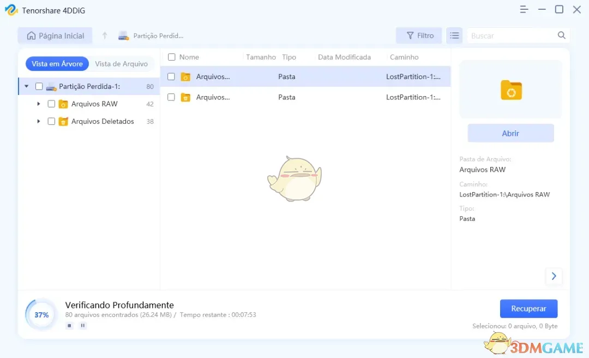Select the Arquivos Deletados checkbox
This screenshot has width=589, height=358.
[x=51, y=121]
